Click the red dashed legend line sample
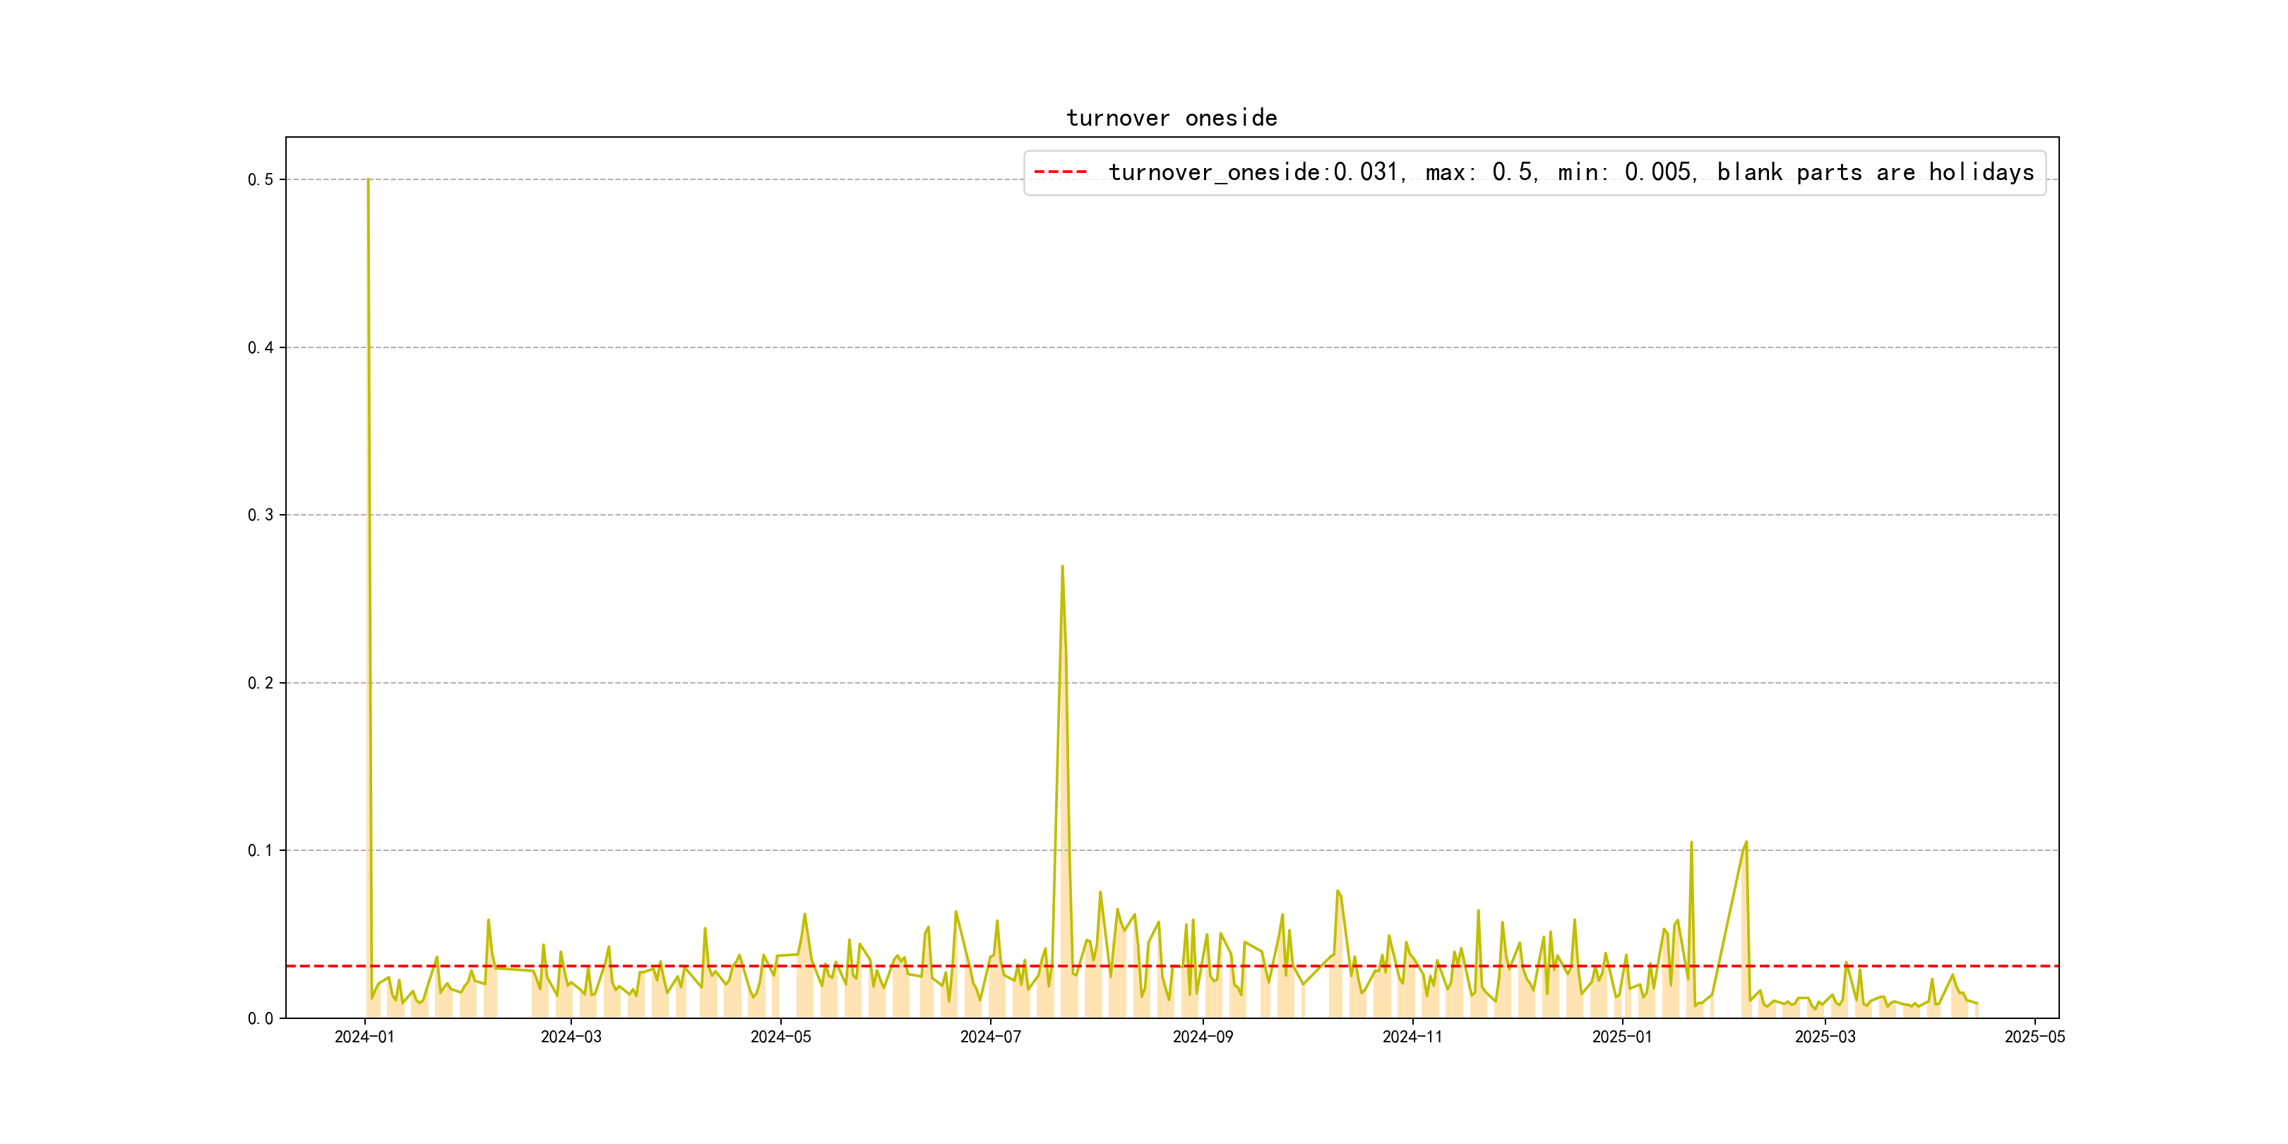 [1061, 172]
